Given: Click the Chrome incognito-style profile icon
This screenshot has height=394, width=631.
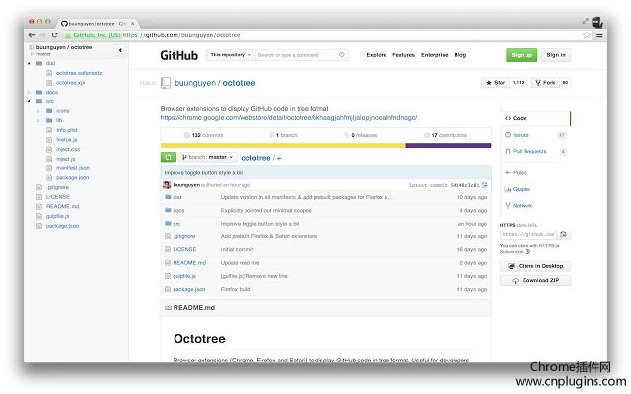Looking at the screenshot, I should (x=597, y=22).
